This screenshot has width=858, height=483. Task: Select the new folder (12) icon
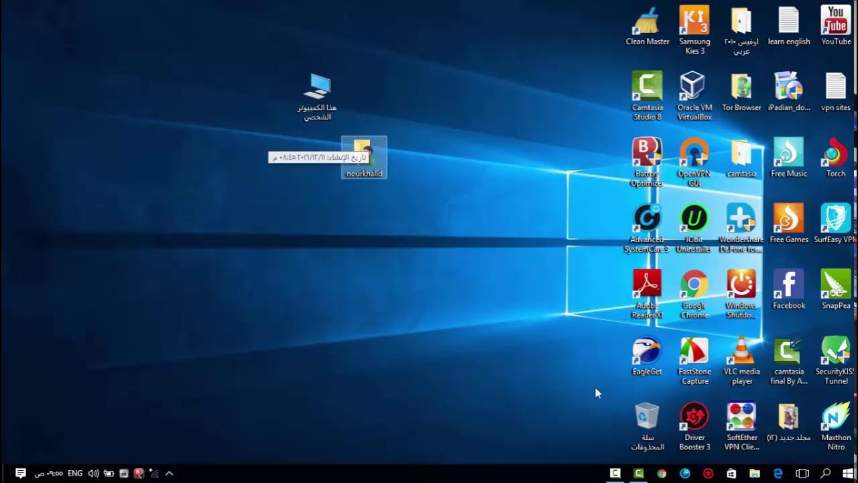click(789, 421)
